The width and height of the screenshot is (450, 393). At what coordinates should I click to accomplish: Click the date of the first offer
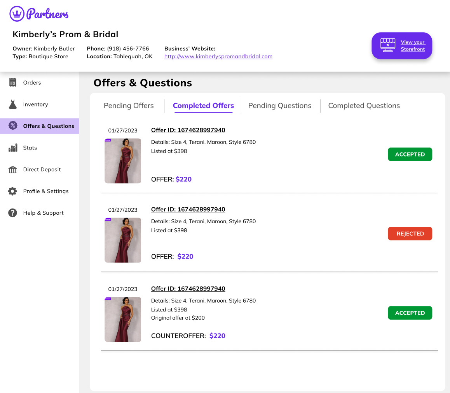123,130
